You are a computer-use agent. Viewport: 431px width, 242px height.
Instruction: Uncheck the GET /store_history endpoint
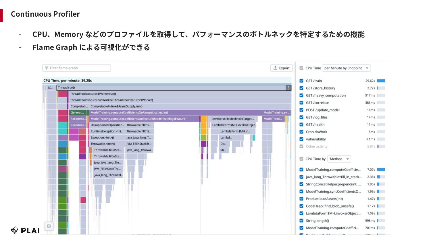pyautogui.click(x=301, y=88)
